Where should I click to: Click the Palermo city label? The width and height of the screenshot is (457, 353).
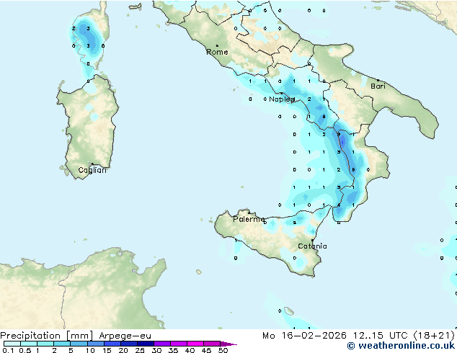pyautogui.click(x=249, y=219)
